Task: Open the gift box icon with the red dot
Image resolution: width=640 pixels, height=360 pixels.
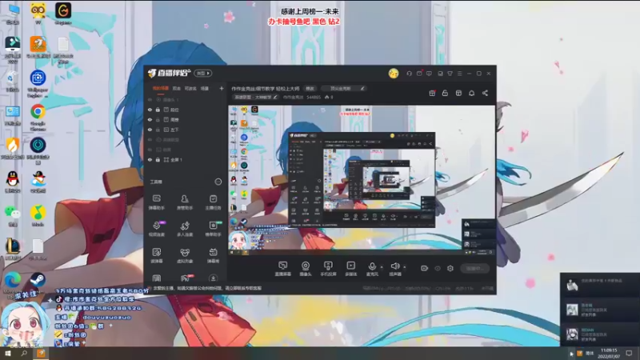Action: pos(432,93)
